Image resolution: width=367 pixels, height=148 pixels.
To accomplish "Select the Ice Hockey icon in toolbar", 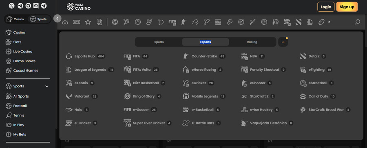I will [149, 22].
